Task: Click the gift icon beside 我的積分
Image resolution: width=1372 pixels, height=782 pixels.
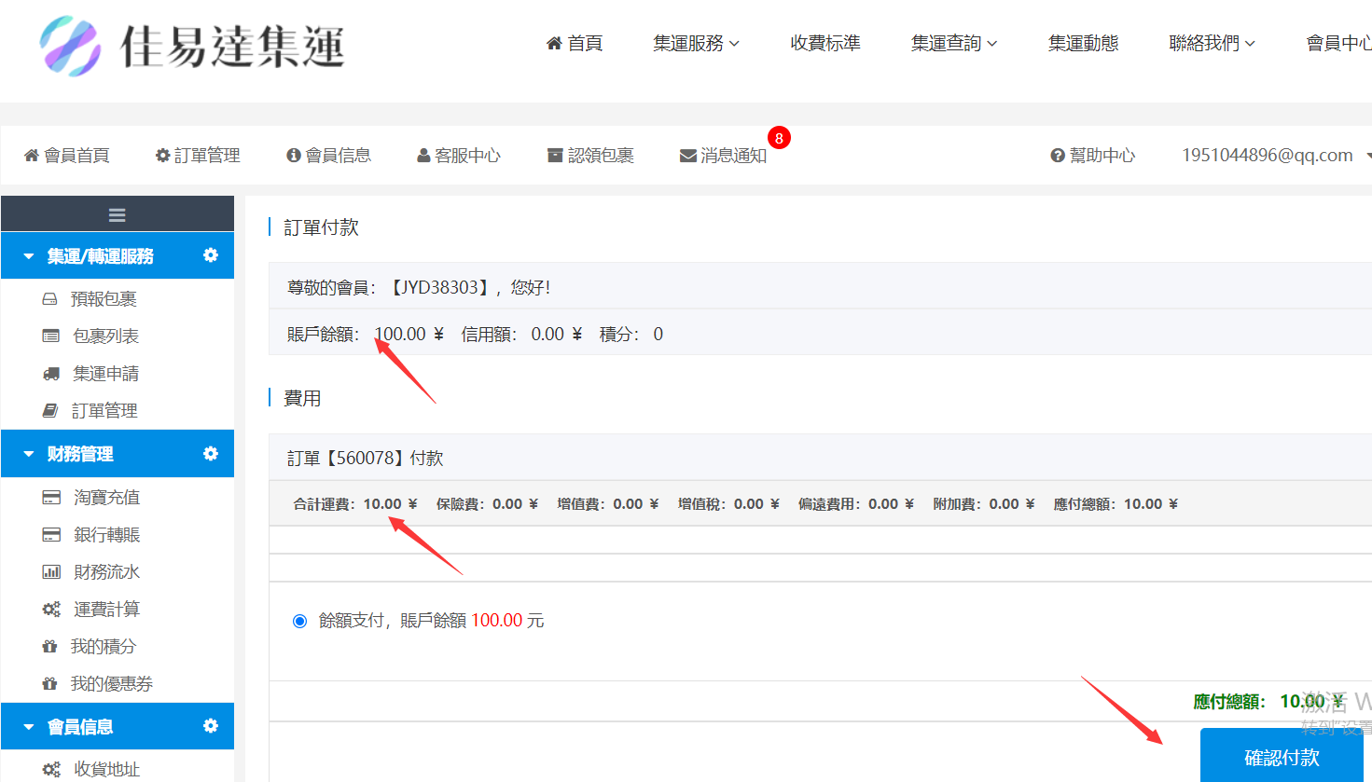Action: [x=50, y=646]
